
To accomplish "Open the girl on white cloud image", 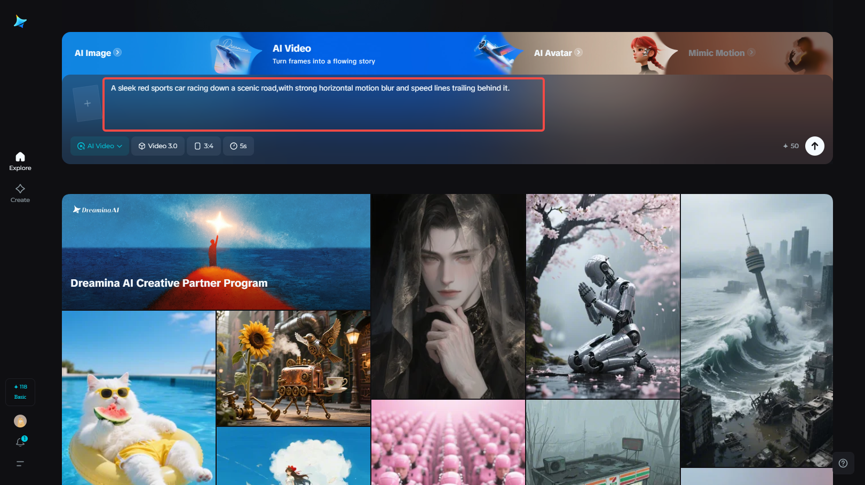I will click(293, 456).
